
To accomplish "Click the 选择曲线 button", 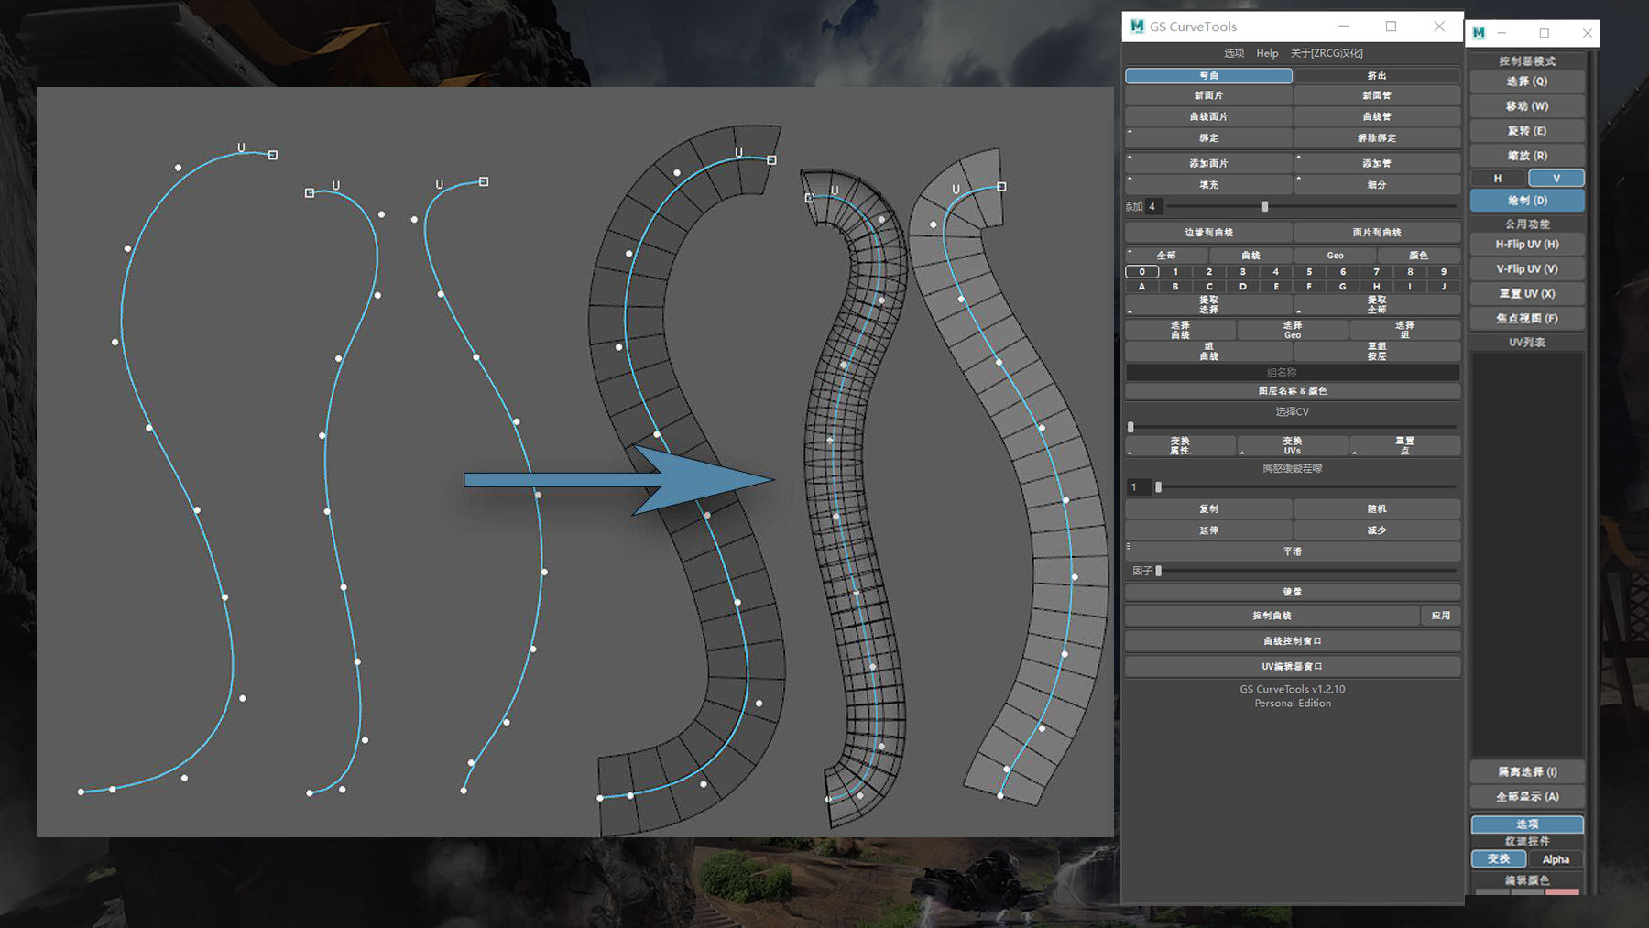I will 1180,330.
